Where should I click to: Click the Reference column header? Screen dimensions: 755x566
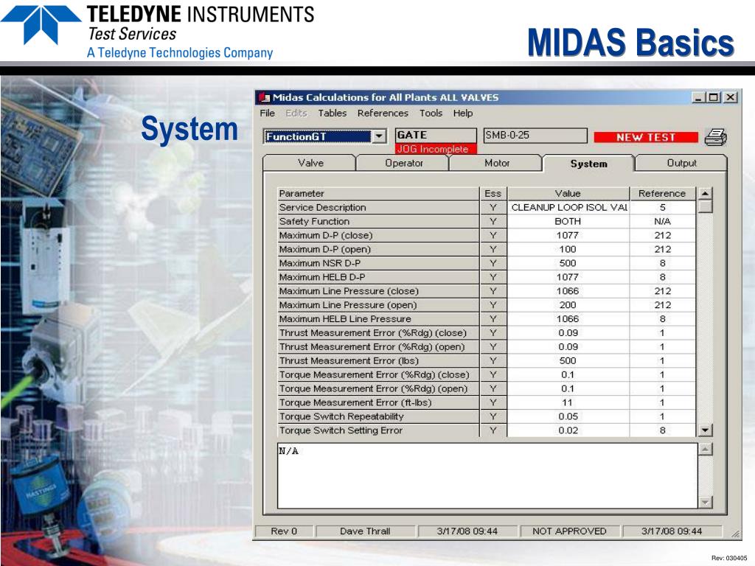tap(662, 194)
